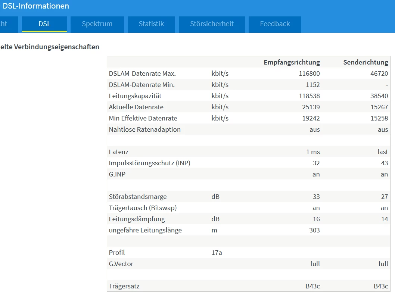The height and width of the screenshot is (294, 395).
Task: Click the partially visible leftmost tab
Action: point(9,24)
